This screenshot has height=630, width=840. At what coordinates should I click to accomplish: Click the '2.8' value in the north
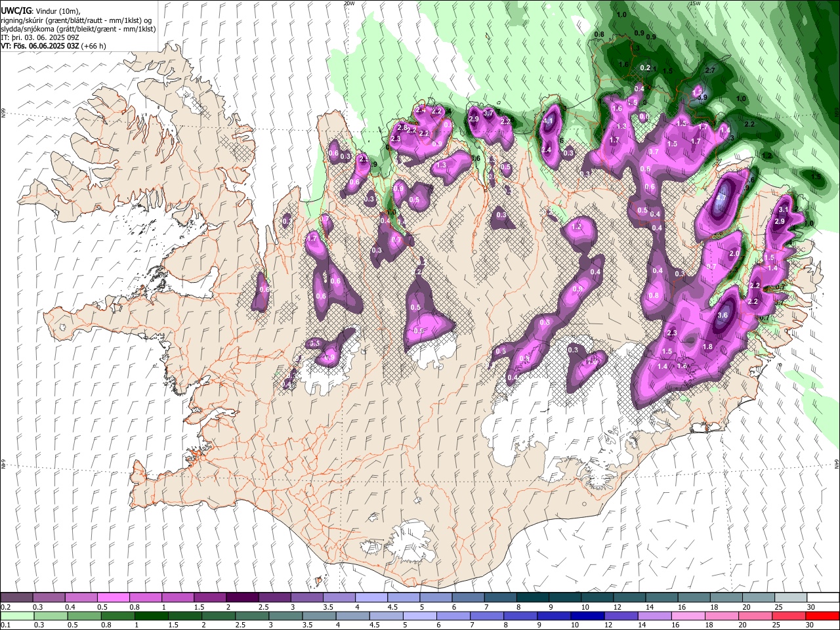tap(402, 127)
